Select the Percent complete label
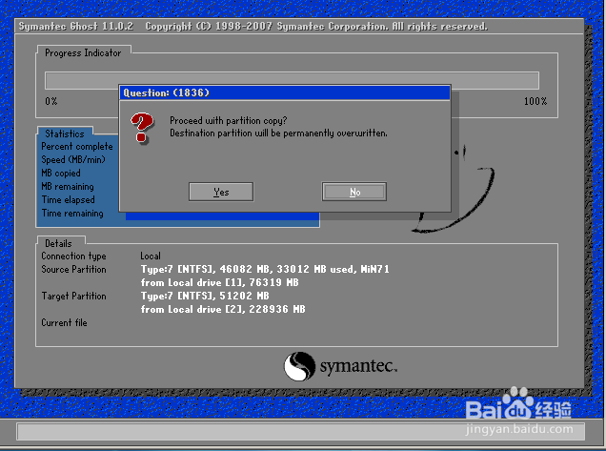The image size is (606, 451). point(77,147)
